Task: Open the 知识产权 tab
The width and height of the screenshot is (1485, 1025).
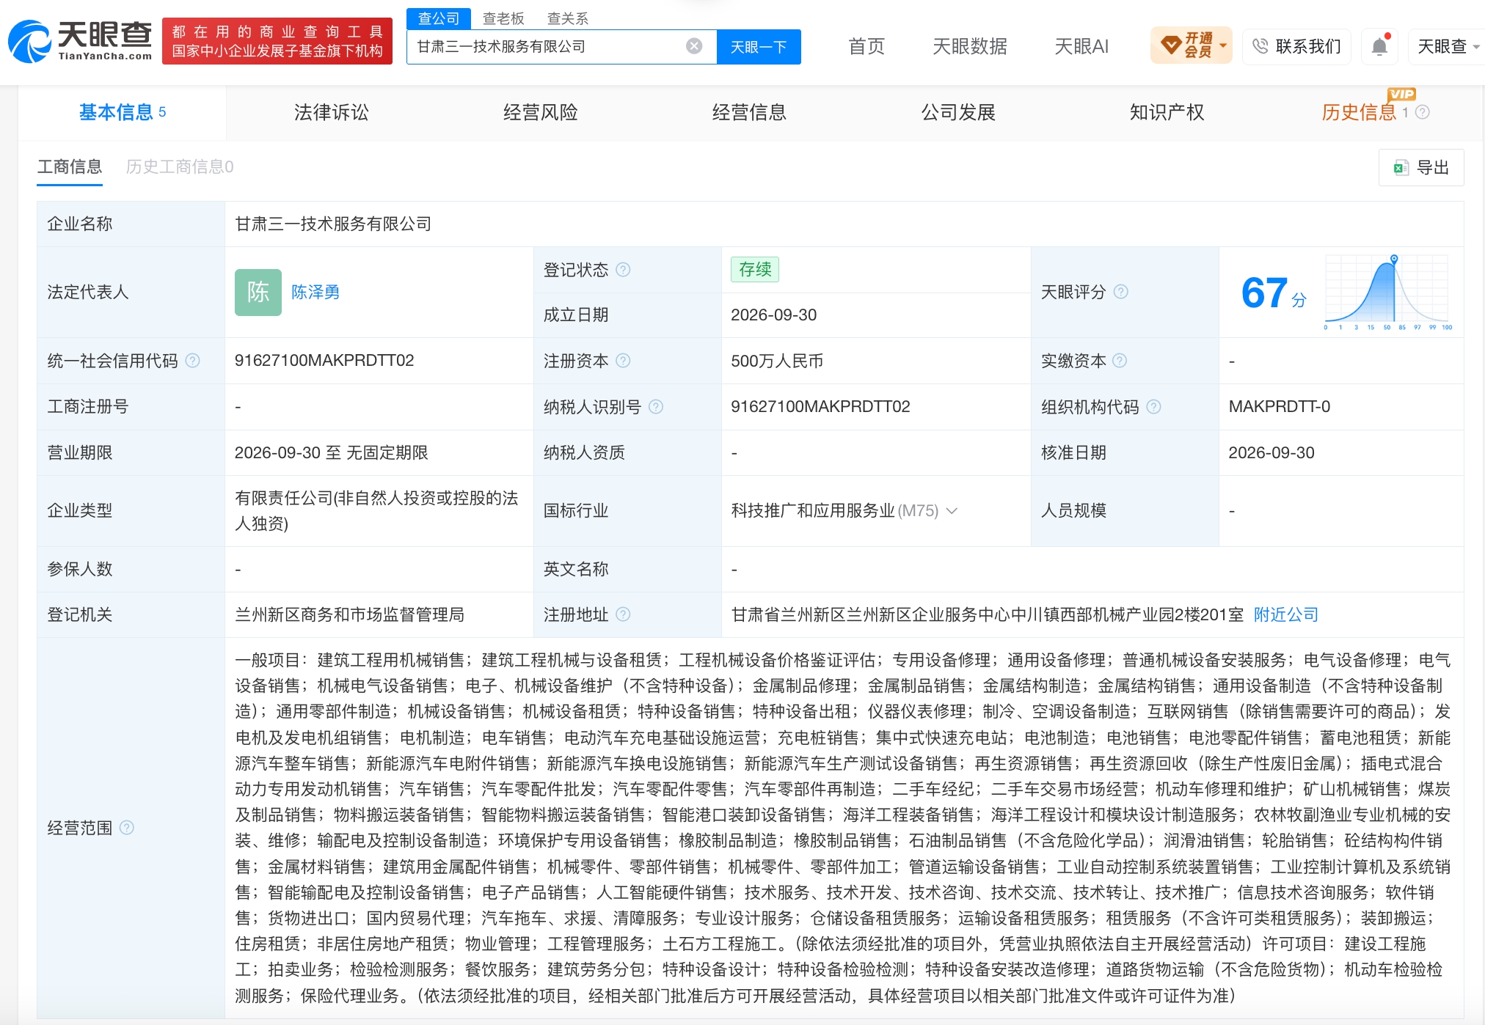Action: pos(1167,112)
